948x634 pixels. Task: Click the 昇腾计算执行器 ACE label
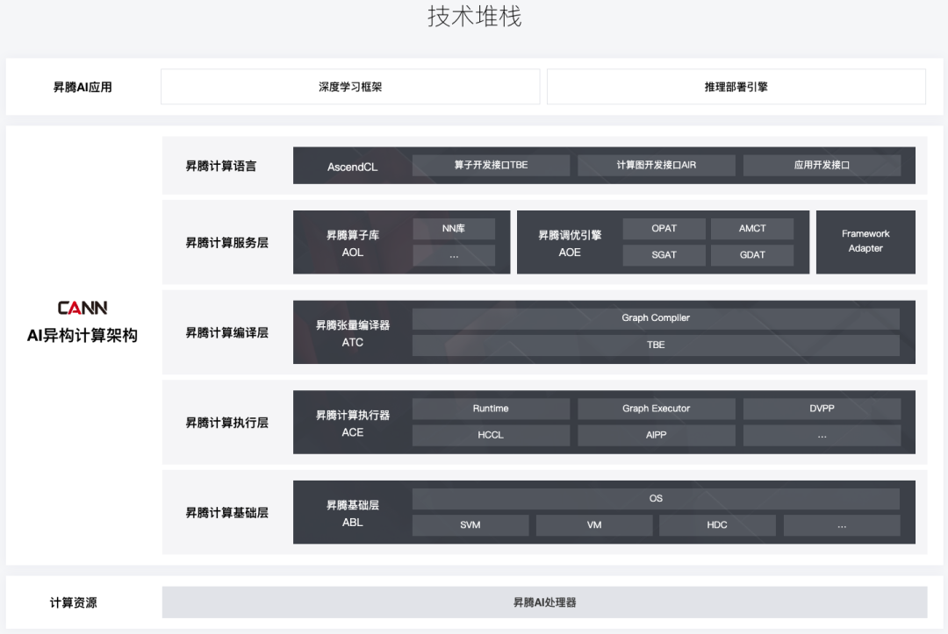tap(353, 424)
